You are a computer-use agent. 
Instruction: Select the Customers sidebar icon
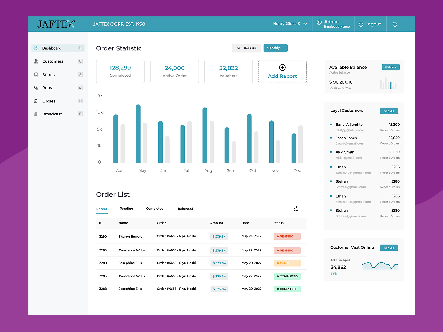(x=36, y=61)
